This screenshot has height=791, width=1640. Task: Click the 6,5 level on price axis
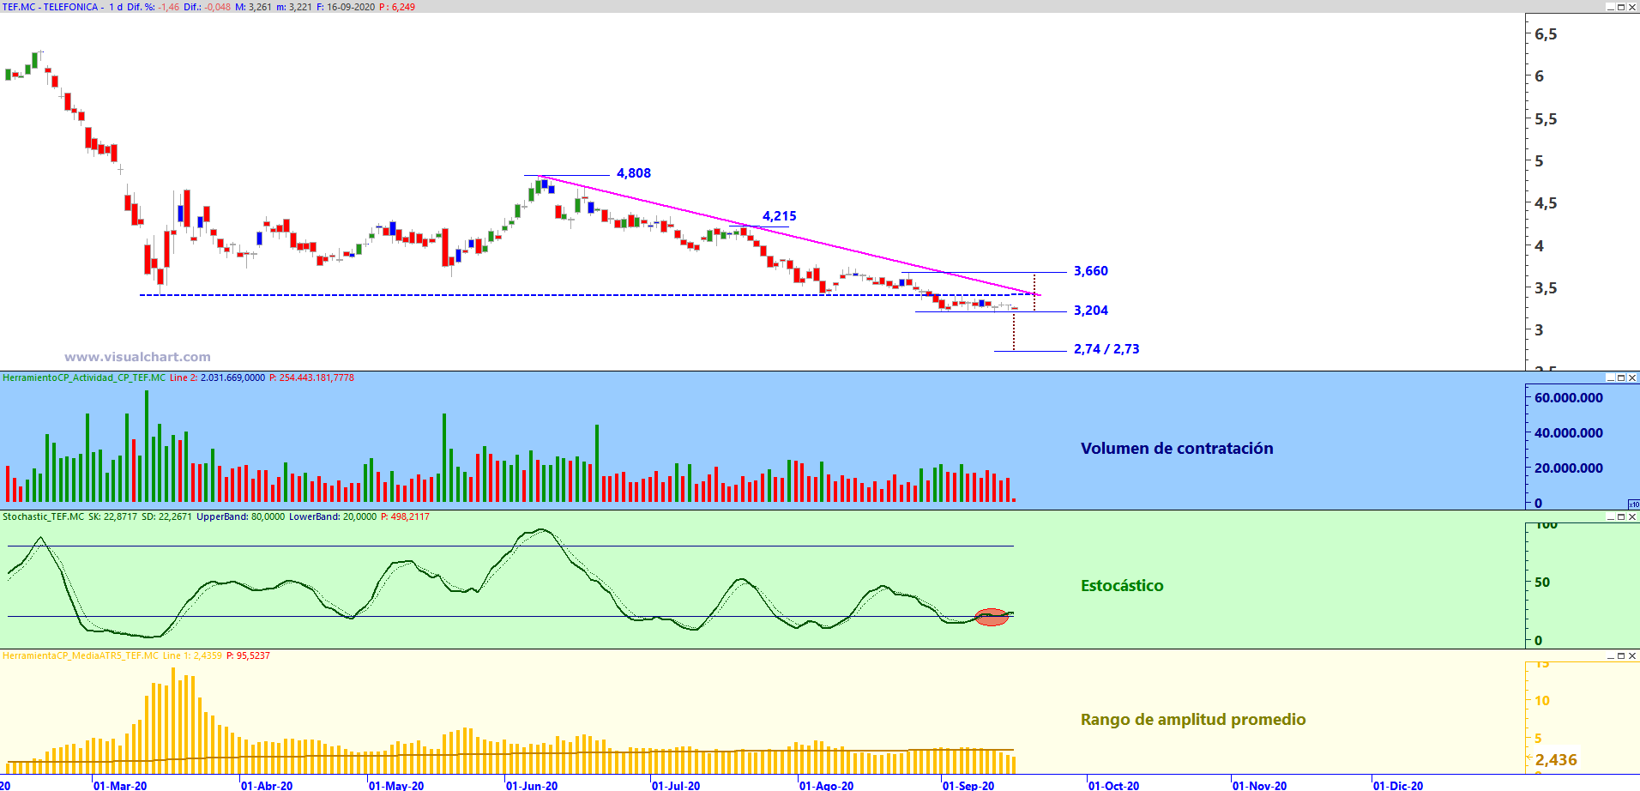[x=1546, y=34]
